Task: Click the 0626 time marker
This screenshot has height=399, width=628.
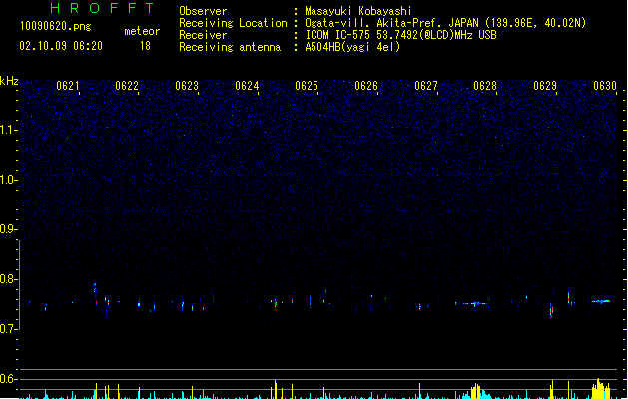Action: point(366,86)
